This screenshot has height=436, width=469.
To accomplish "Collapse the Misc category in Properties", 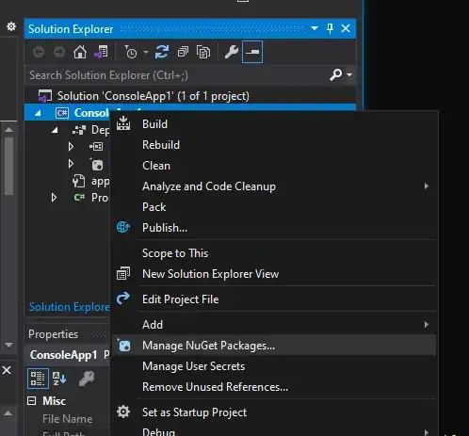I will point(32,401).
